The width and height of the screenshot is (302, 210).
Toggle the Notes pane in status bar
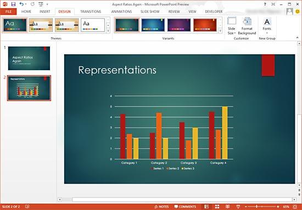click(x=161, y=207)
